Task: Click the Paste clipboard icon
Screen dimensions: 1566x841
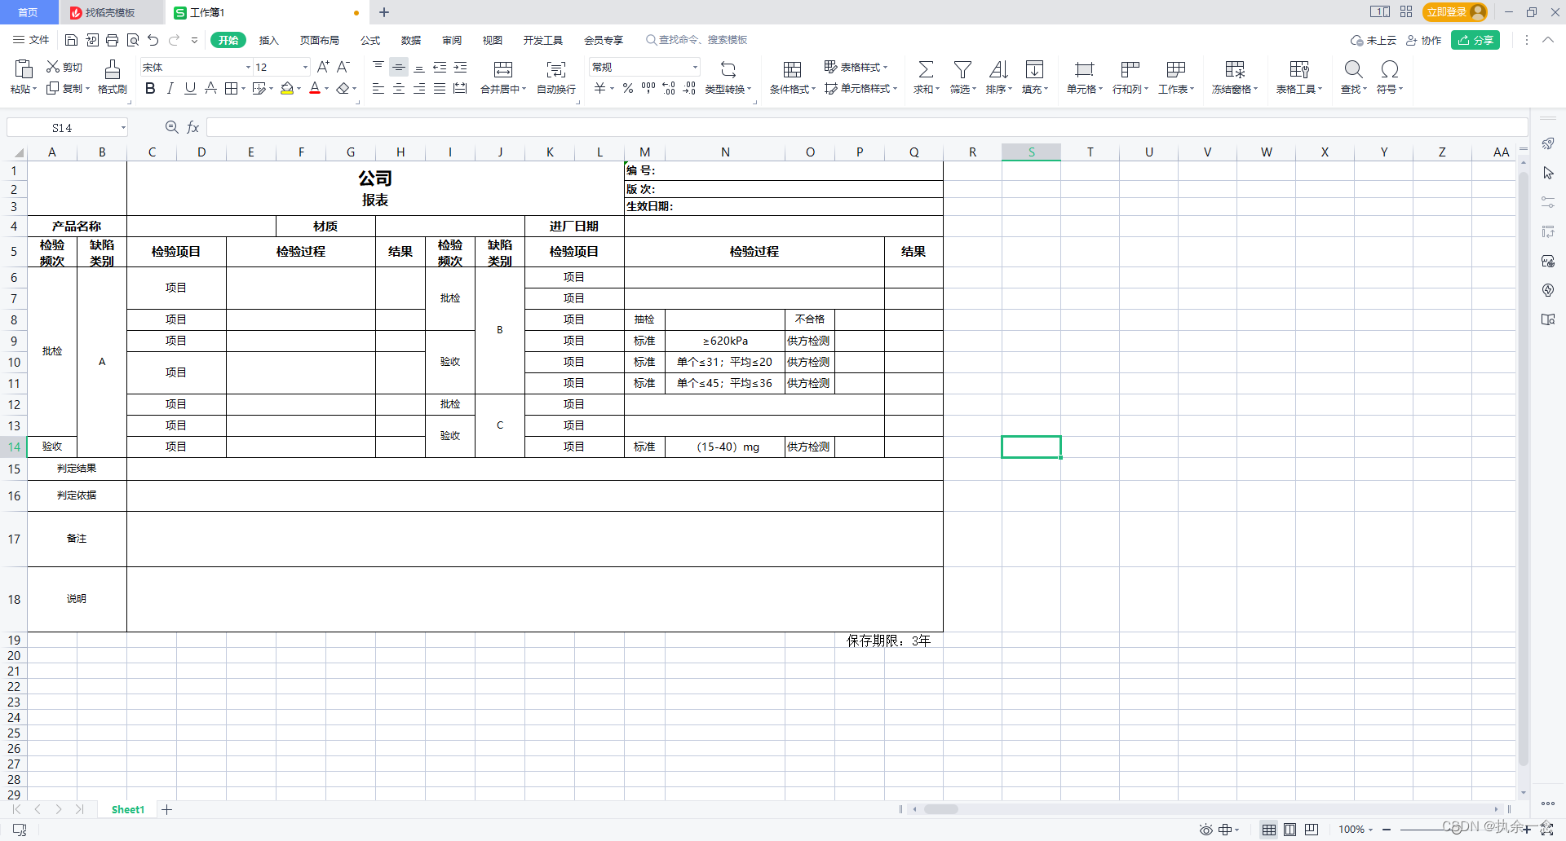Action: pos(24,68)
